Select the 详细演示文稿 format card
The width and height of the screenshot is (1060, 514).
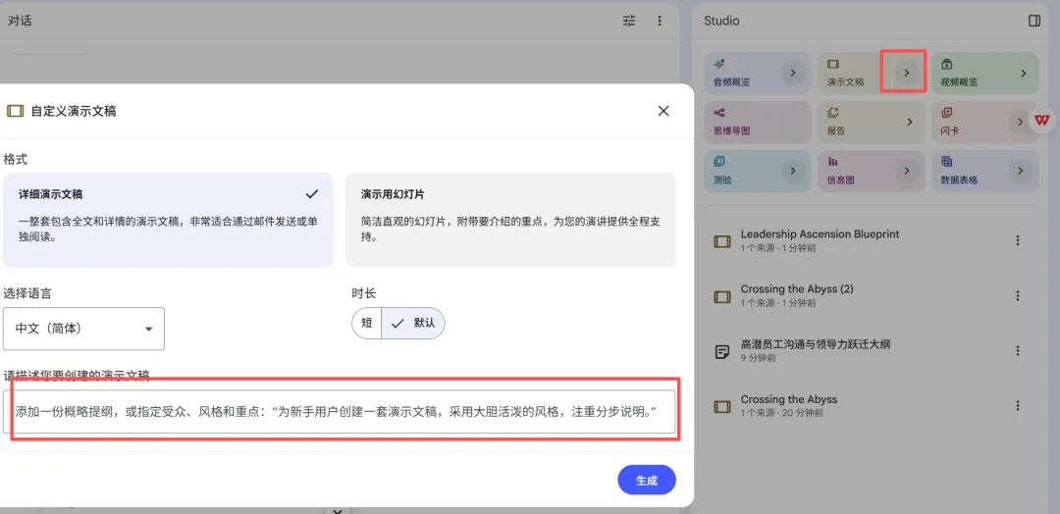[169, 220]
